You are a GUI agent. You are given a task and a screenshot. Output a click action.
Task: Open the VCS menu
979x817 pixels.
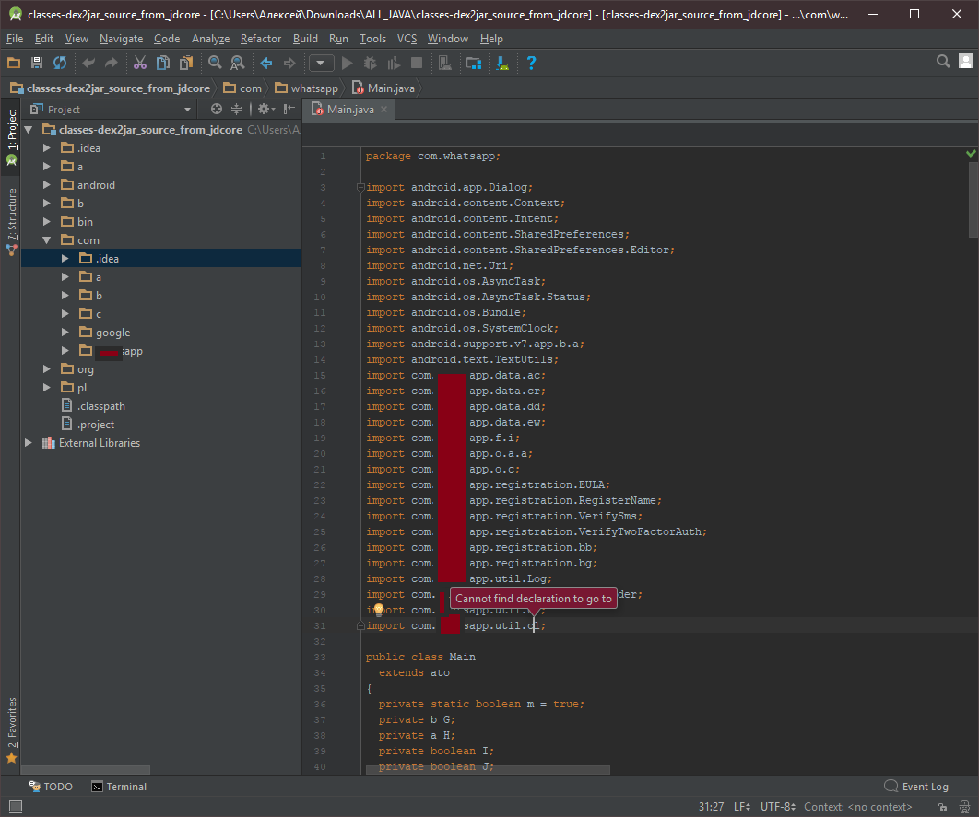407,39
